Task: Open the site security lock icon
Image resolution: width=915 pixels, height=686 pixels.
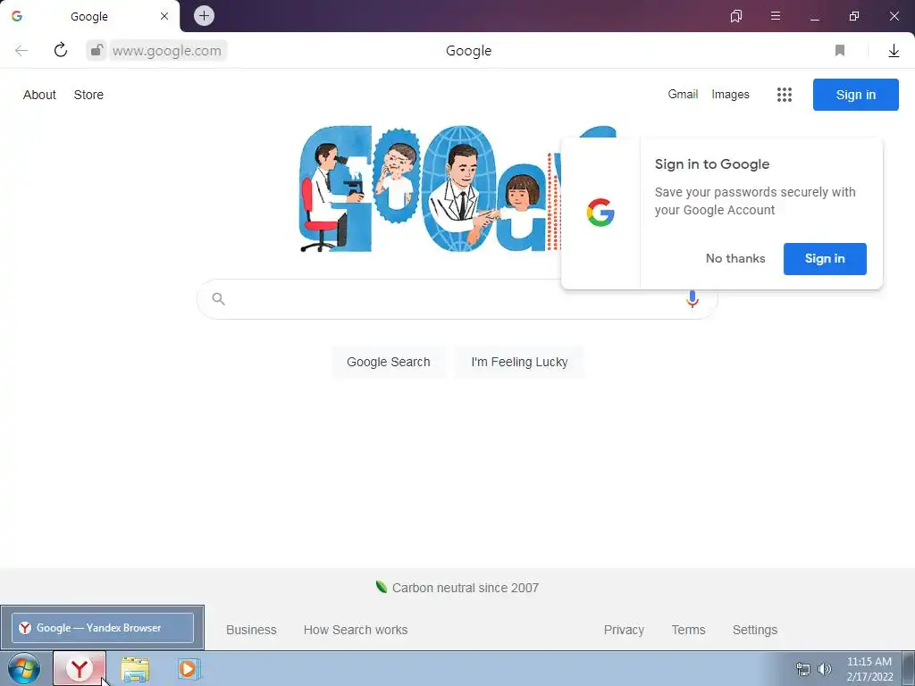Action: (97, 51)
